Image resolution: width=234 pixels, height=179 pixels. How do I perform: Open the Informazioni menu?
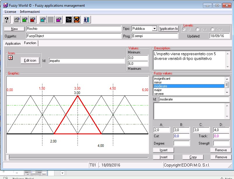30,12
